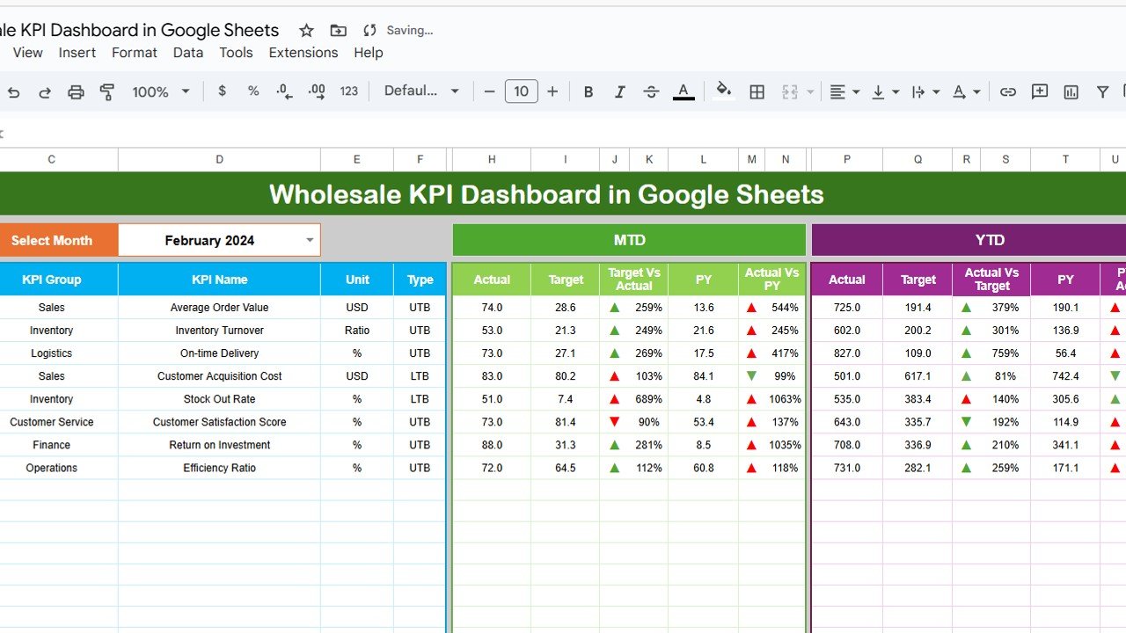The height and width of the screenshot is (633, 1126).
Task: Open the Format menu
Action: coord(135,53)
